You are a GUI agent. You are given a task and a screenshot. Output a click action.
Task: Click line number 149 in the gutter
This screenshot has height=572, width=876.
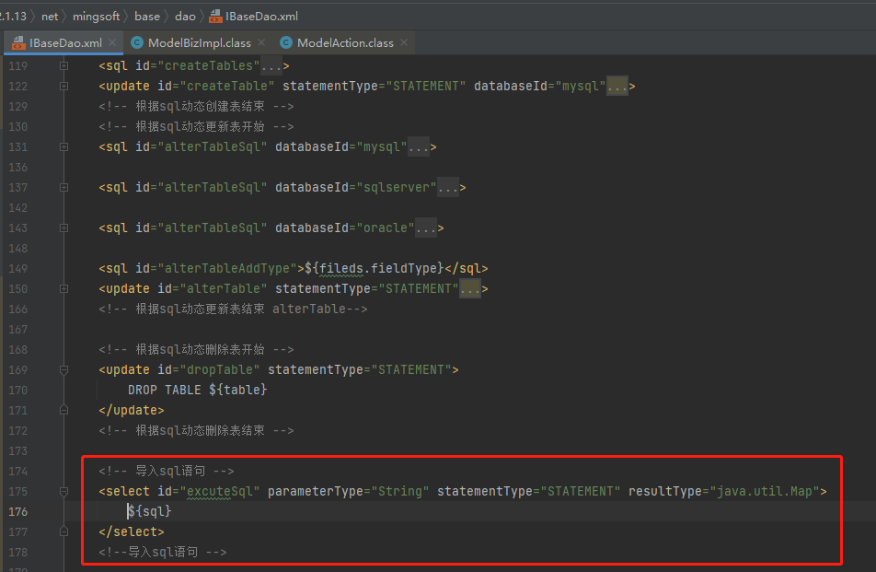tap(17, 269)
